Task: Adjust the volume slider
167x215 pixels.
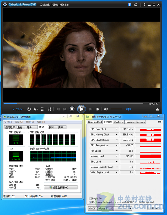Action: click(x=116, y=109)
